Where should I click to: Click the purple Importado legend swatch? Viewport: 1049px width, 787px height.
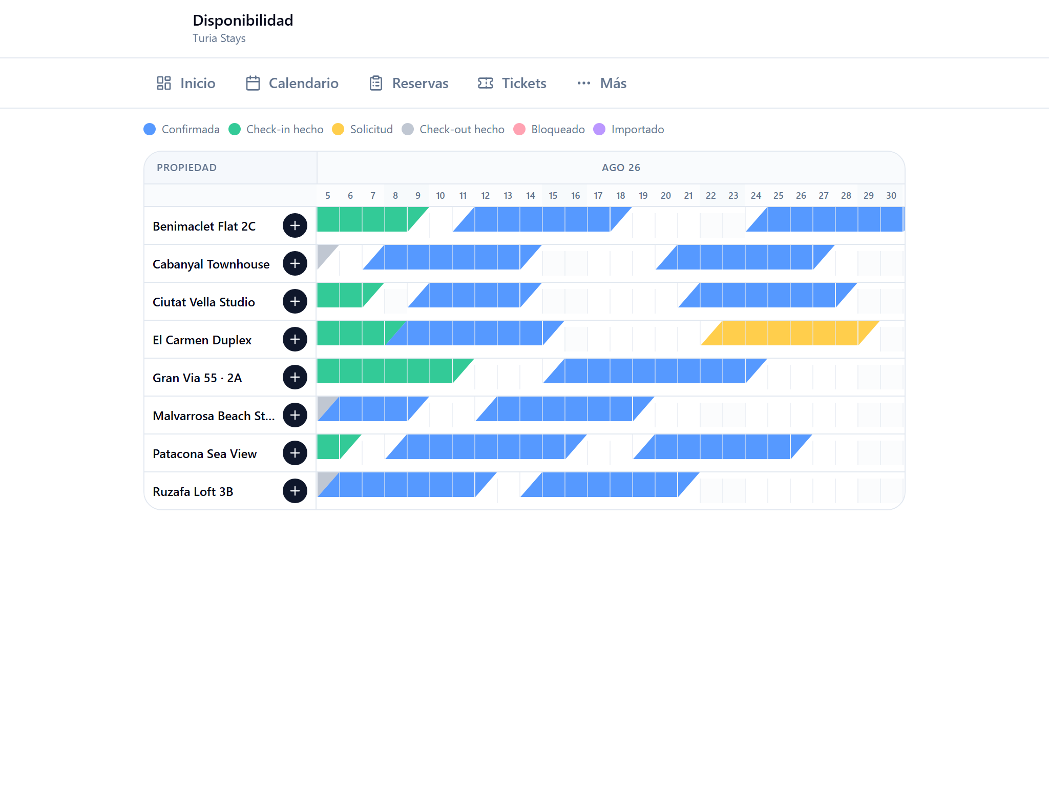(599, 129)
